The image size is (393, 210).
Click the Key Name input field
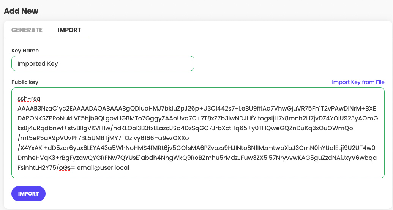(x=103, y=63)
